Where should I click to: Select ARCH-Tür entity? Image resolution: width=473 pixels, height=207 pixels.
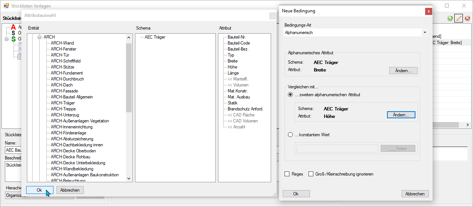60,55
